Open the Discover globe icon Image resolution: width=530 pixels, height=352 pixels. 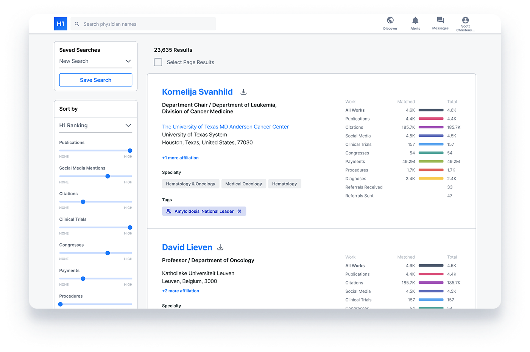[390, 20]
